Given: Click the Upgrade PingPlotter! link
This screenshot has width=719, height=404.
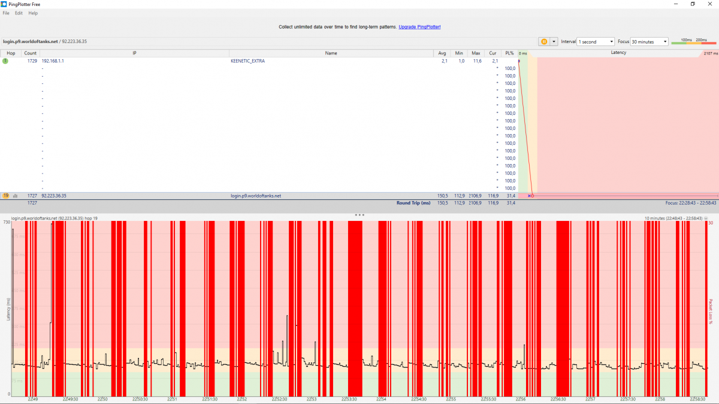Looking at the screenshot, I should [419, 27].
